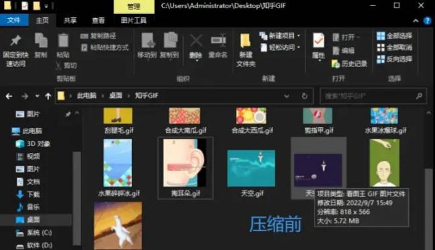Select the 水果碎碎冰.gif file
The image size is (435, 250).
point(118,168)
